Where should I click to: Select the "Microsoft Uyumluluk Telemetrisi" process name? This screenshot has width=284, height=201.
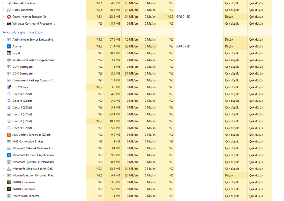(x=33, y=162)
